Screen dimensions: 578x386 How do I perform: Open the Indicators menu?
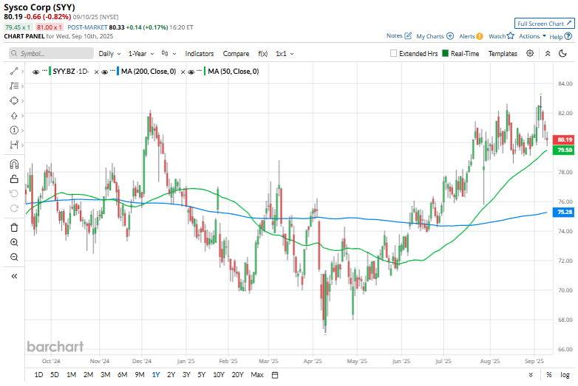pos(200,54)
